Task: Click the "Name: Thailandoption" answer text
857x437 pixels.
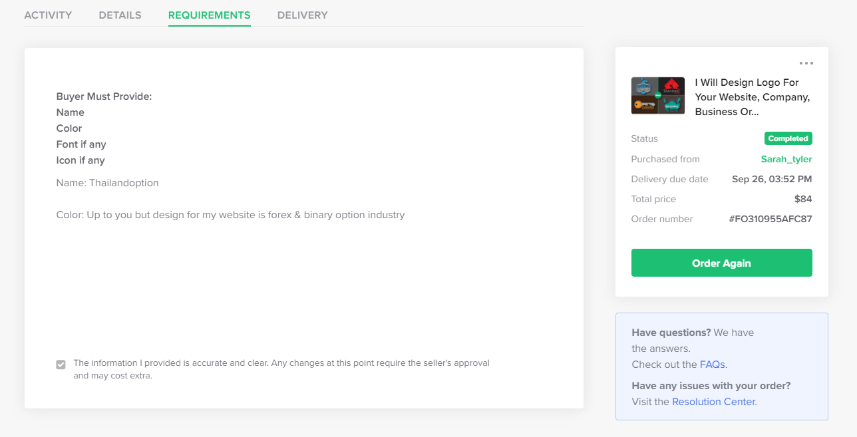Action: 108,183
